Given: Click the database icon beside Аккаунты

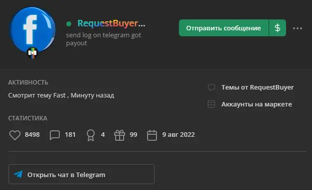Looking at the screenshot, I should pos(211,104).
